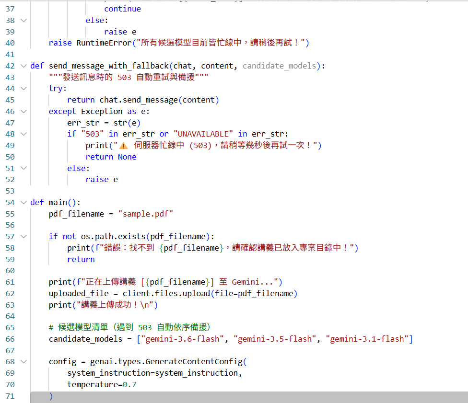Click line number 54 in the gutter

[x=10, y=203]
